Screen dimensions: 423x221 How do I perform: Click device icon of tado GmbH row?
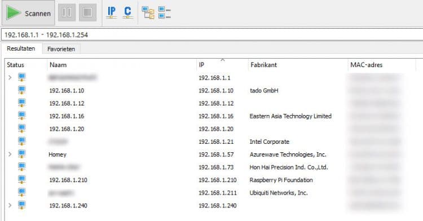[x=22, y=90]
